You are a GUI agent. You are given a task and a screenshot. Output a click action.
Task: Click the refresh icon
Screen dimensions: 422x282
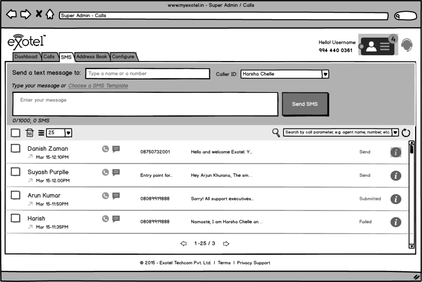click(x=406, y=133)
